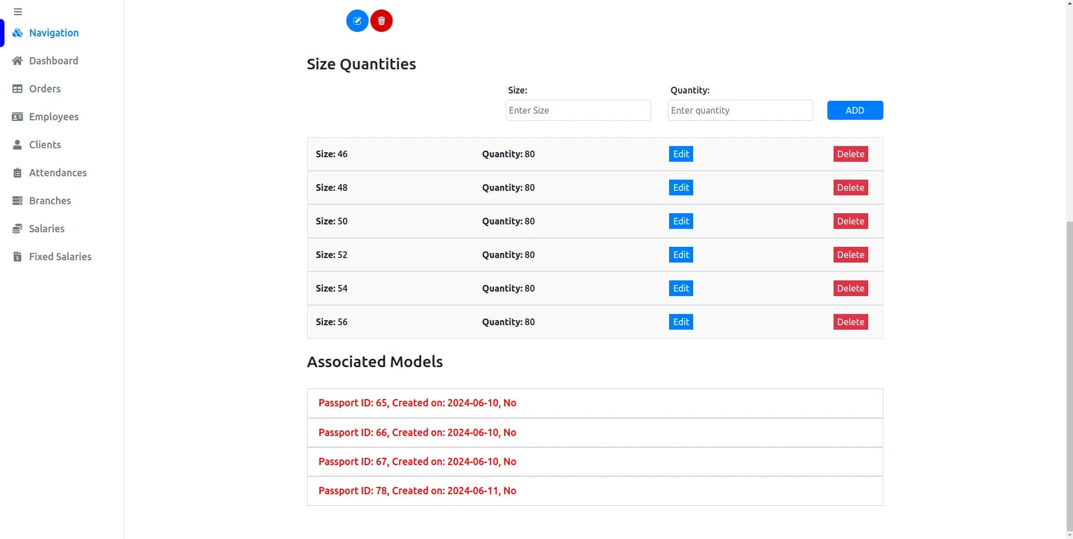Click the Navigation icon in sidebar
The height and width of the screenshot is (539, 1073).
pyautogui.click(x=18, y=33)
